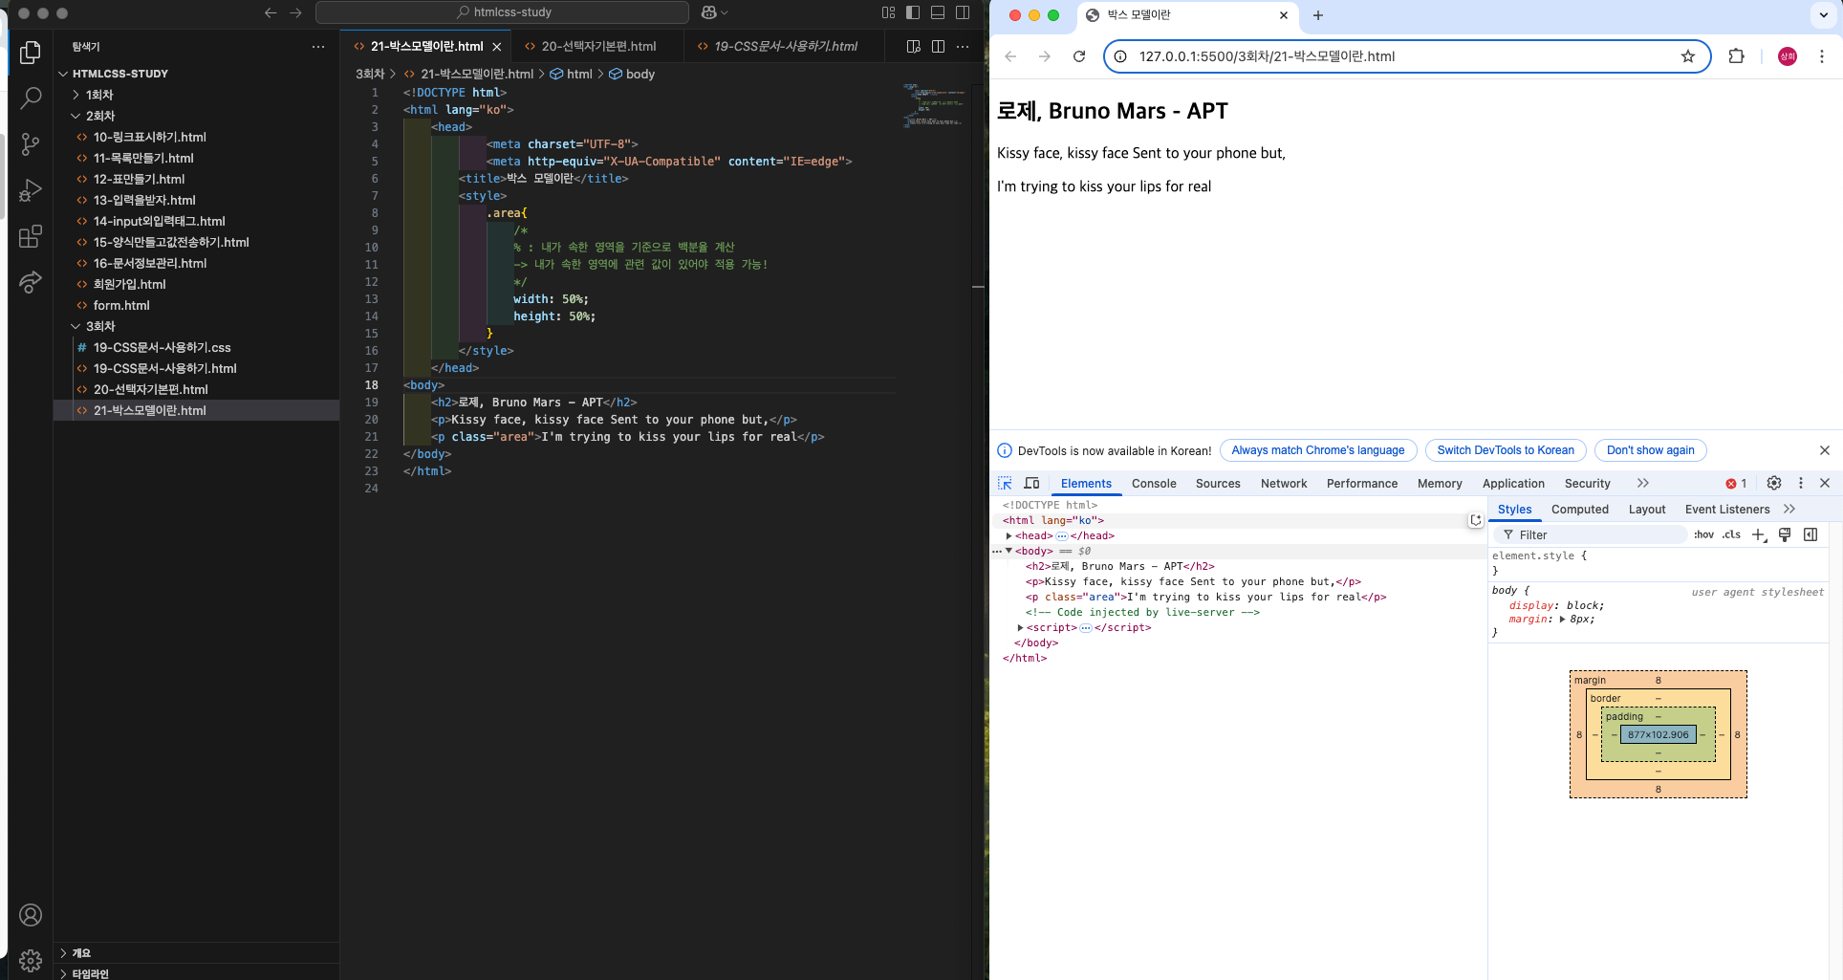
Task: Click Don't show again
Action: (1651, 450)
